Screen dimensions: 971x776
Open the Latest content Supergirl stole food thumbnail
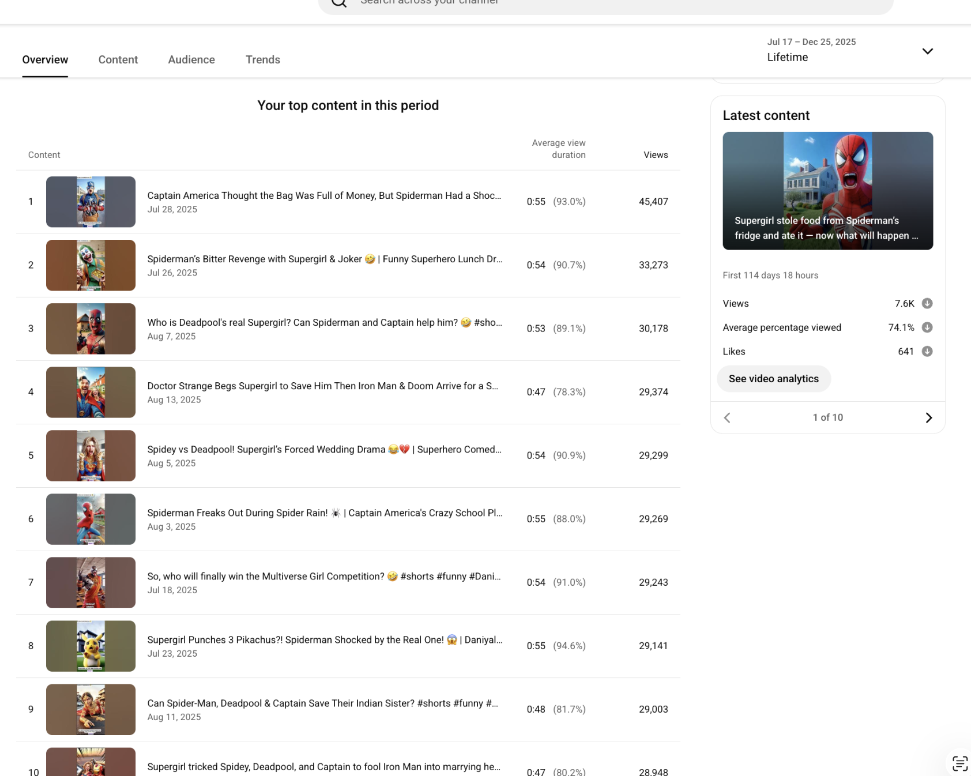click(827, 191)
